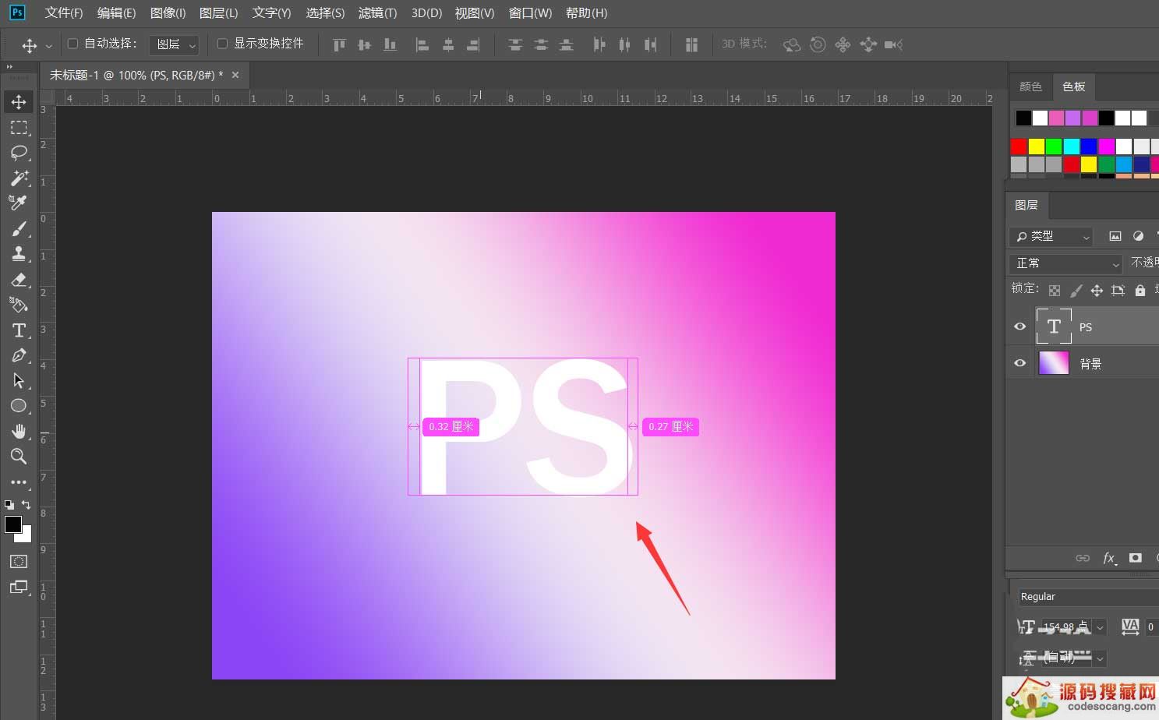Viewport: 1159px width, 720px height.
Task: Open the 窗口(W) menu
Action: 530,13
